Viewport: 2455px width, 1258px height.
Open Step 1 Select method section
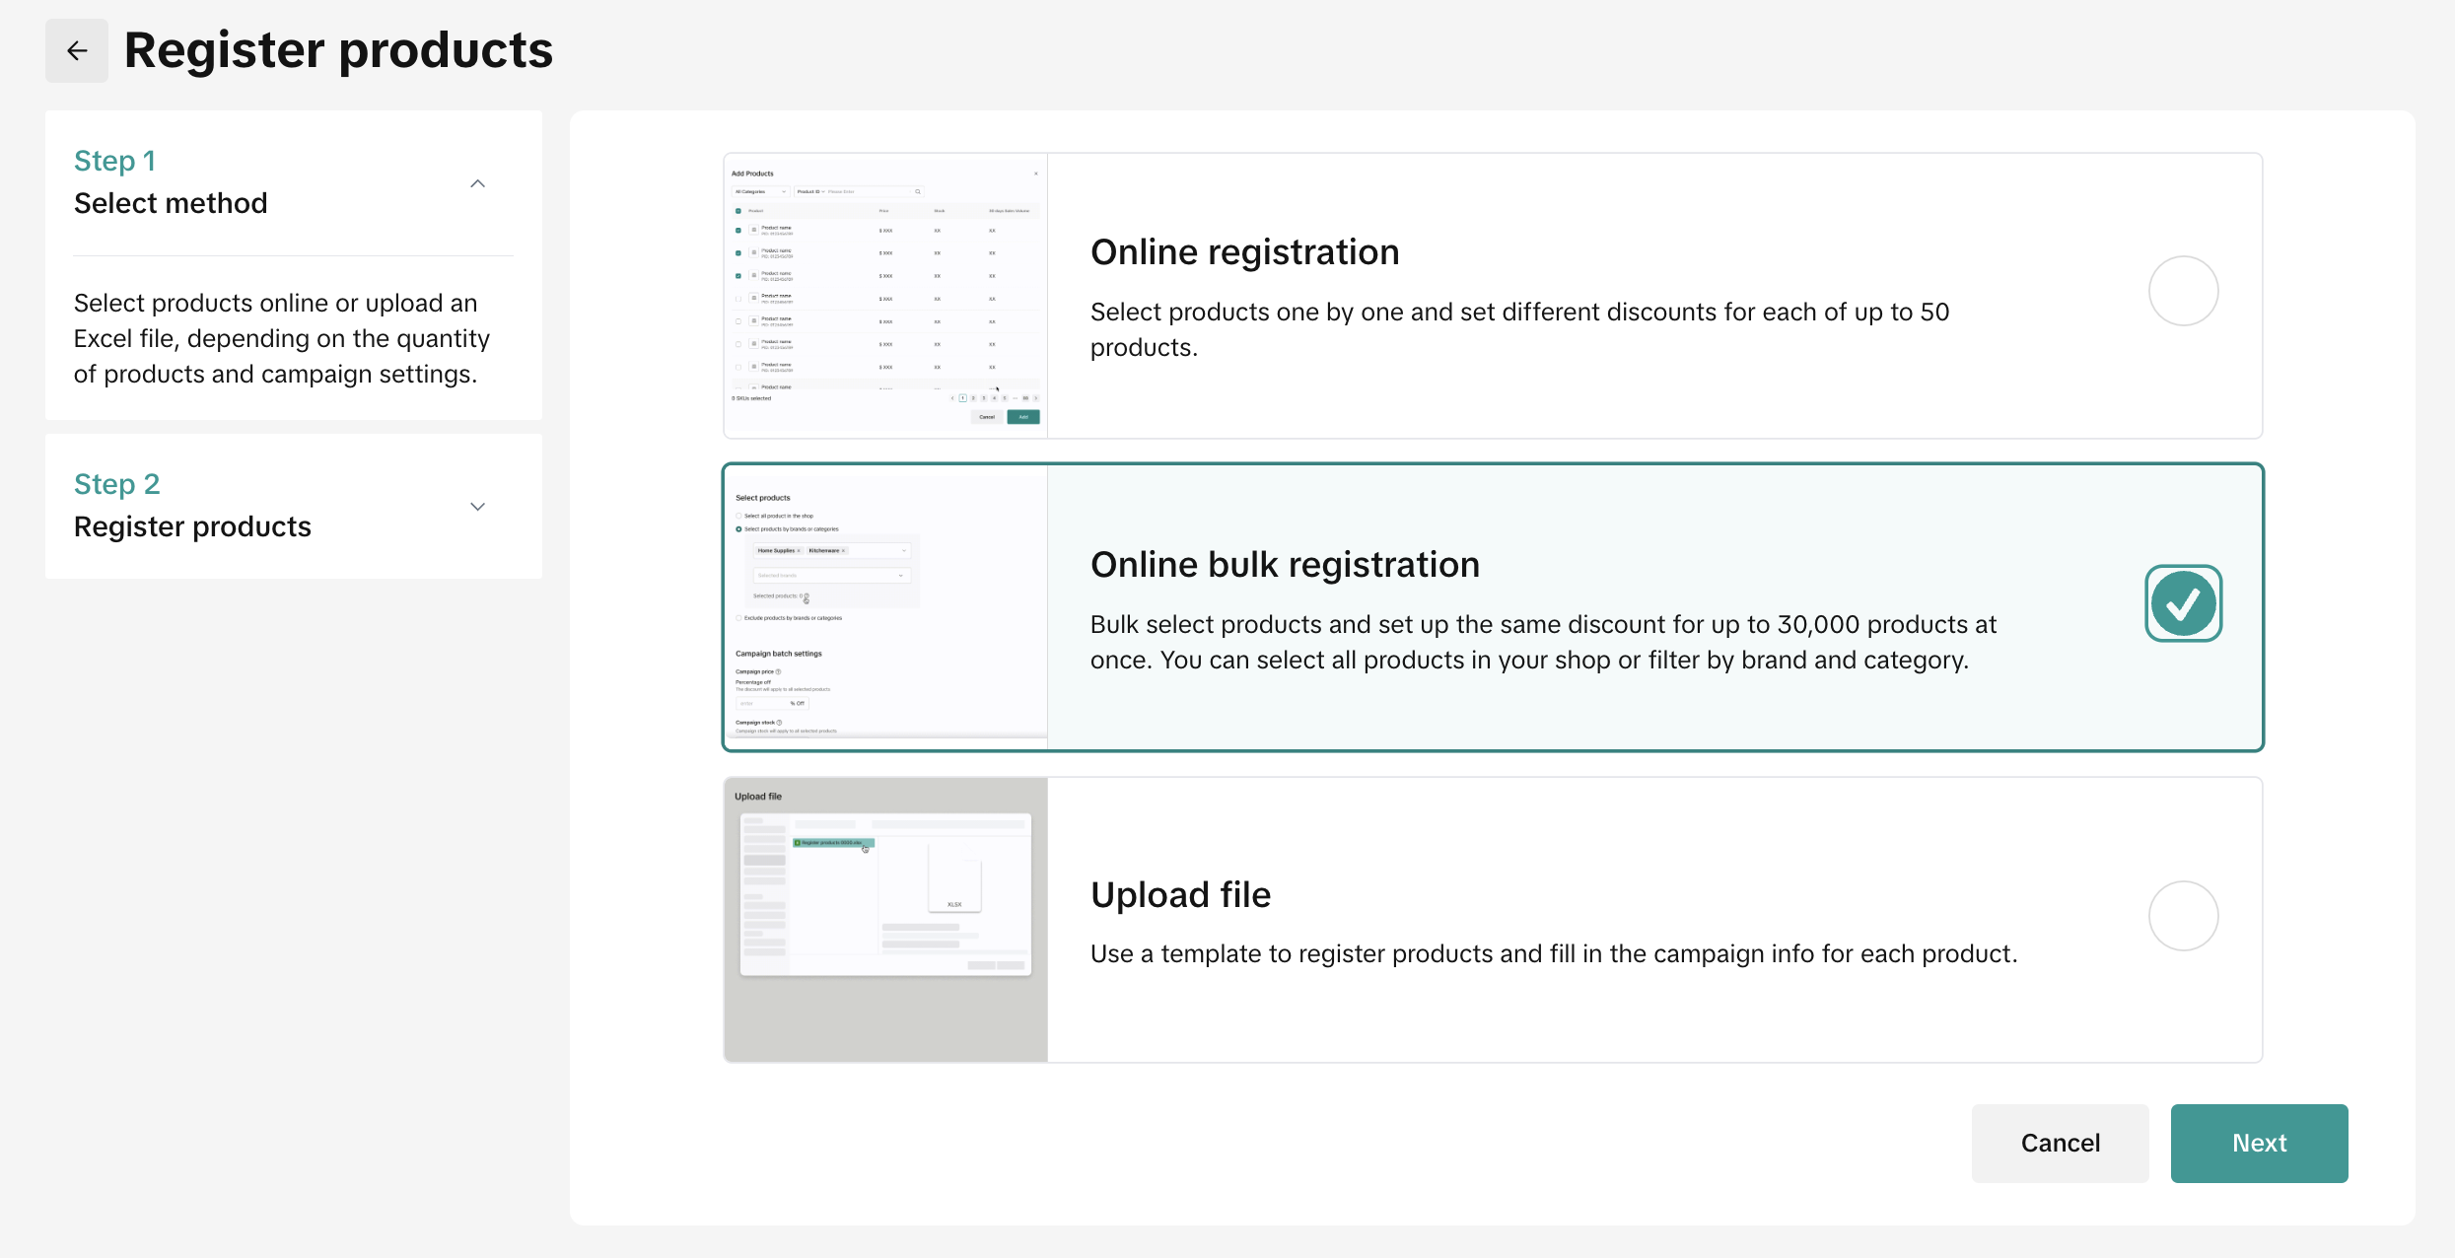coord(171,203)
